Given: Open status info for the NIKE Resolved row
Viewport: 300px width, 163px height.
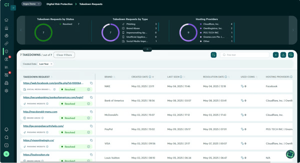Looking at the screenshot, I should coord(88,90).
